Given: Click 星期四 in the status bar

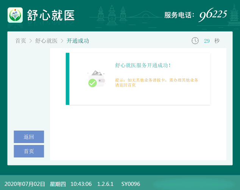Looking at the screenshot, I should pos(58,184).
